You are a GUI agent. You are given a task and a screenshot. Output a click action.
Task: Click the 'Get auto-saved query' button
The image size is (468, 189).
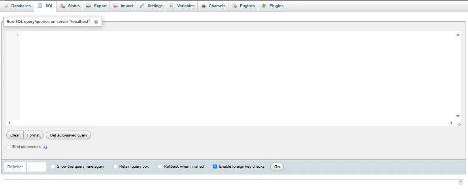(x=68, y=135)
